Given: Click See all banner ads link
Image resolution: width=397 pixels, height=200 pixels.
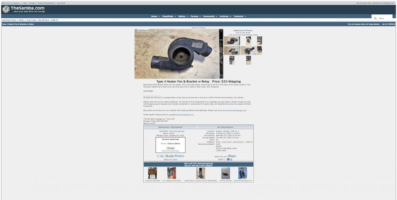Looking at the screenshot, I should 363,3.
